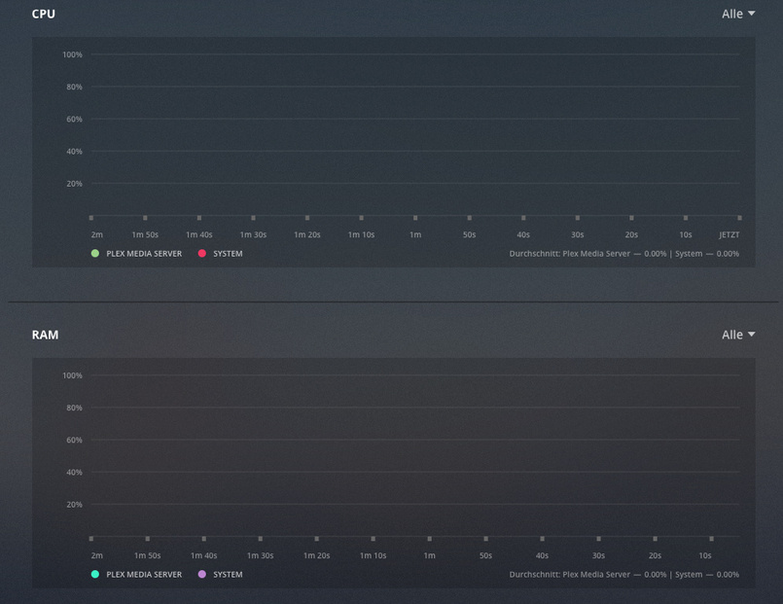Click the green Plex Media Server CPU legend dot
The image size is (783, 604).
[x=95, y=254]
